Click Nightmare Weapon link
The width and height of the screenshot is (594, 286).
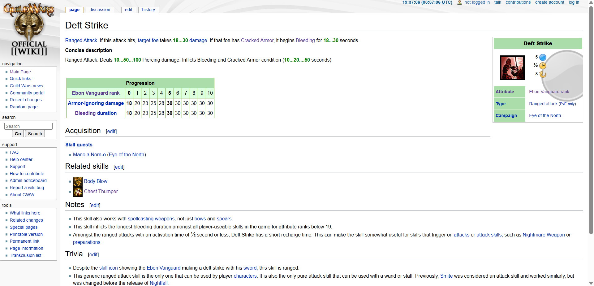click(x=544, y=235)
